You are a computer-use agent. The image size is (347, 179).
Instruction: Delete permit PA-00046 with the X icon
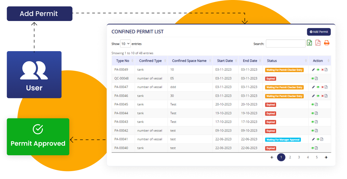coord(322,96)
